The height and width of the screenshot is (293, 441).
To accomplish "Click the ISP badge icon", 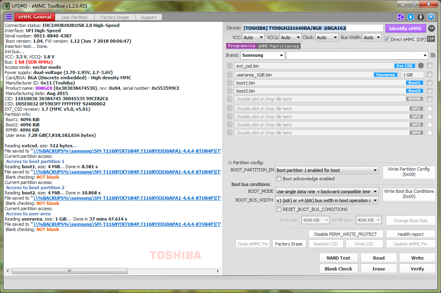I will coord(431,39).
